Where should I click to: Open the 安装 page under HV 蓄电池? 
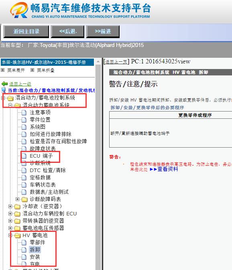(35, 257)
